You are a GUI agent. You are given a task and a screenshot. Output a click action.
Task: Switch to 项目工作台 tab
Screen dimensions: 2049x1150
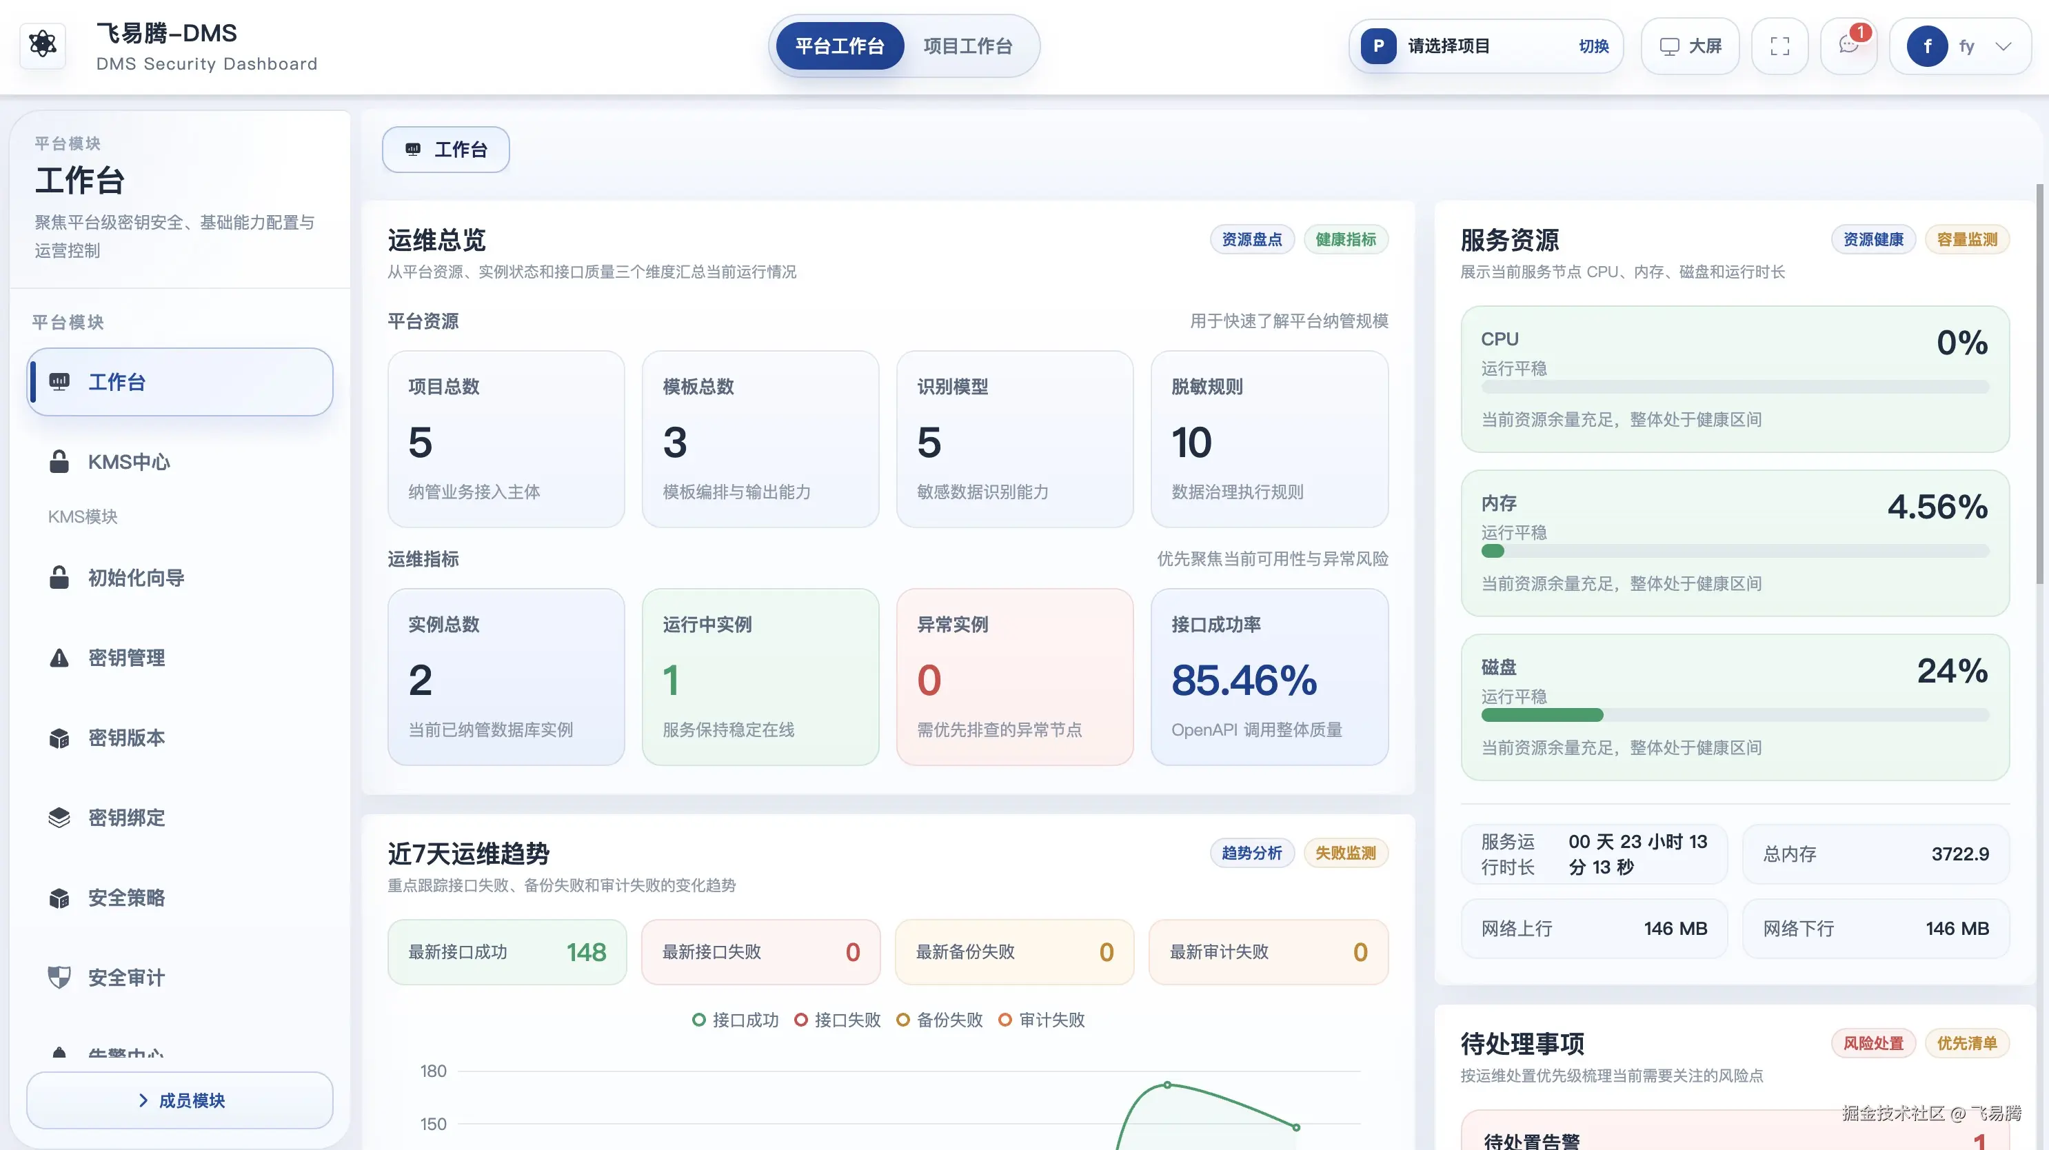(967, 46)
